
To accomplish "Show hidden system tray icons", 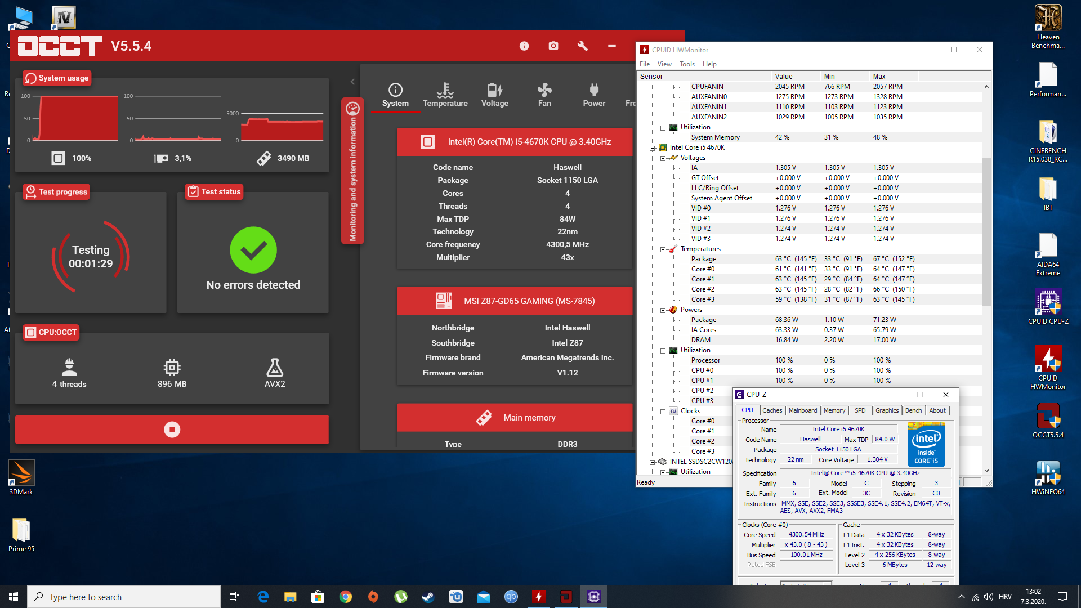I will 961,597.
